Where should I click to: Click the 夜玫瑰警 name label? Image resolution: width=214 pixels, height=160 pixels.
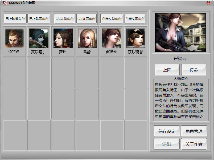[135, 52]
